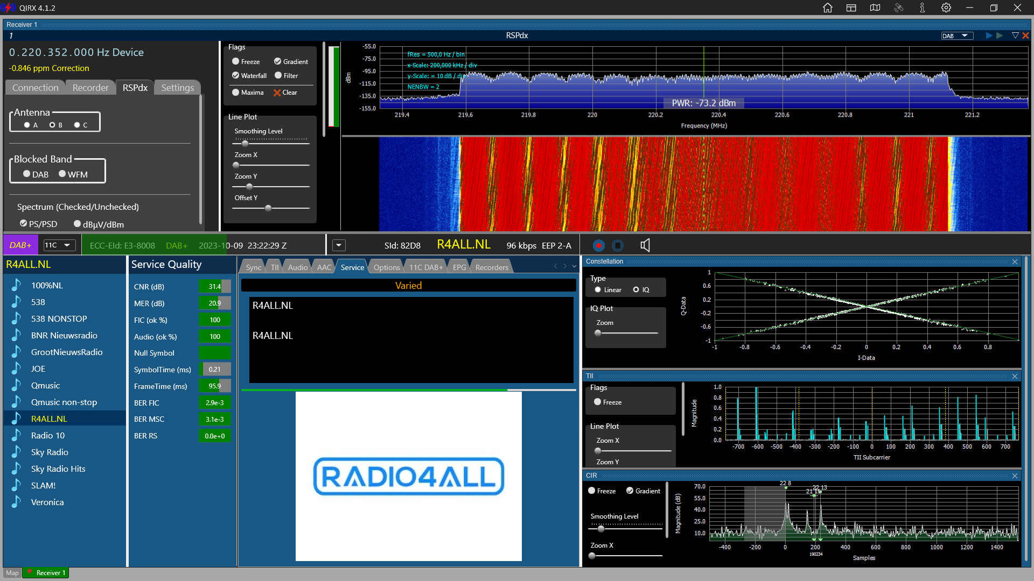Open the EPG tab
The height and width of the screenshot is (581, 1034).
click(x=459, y=267)
